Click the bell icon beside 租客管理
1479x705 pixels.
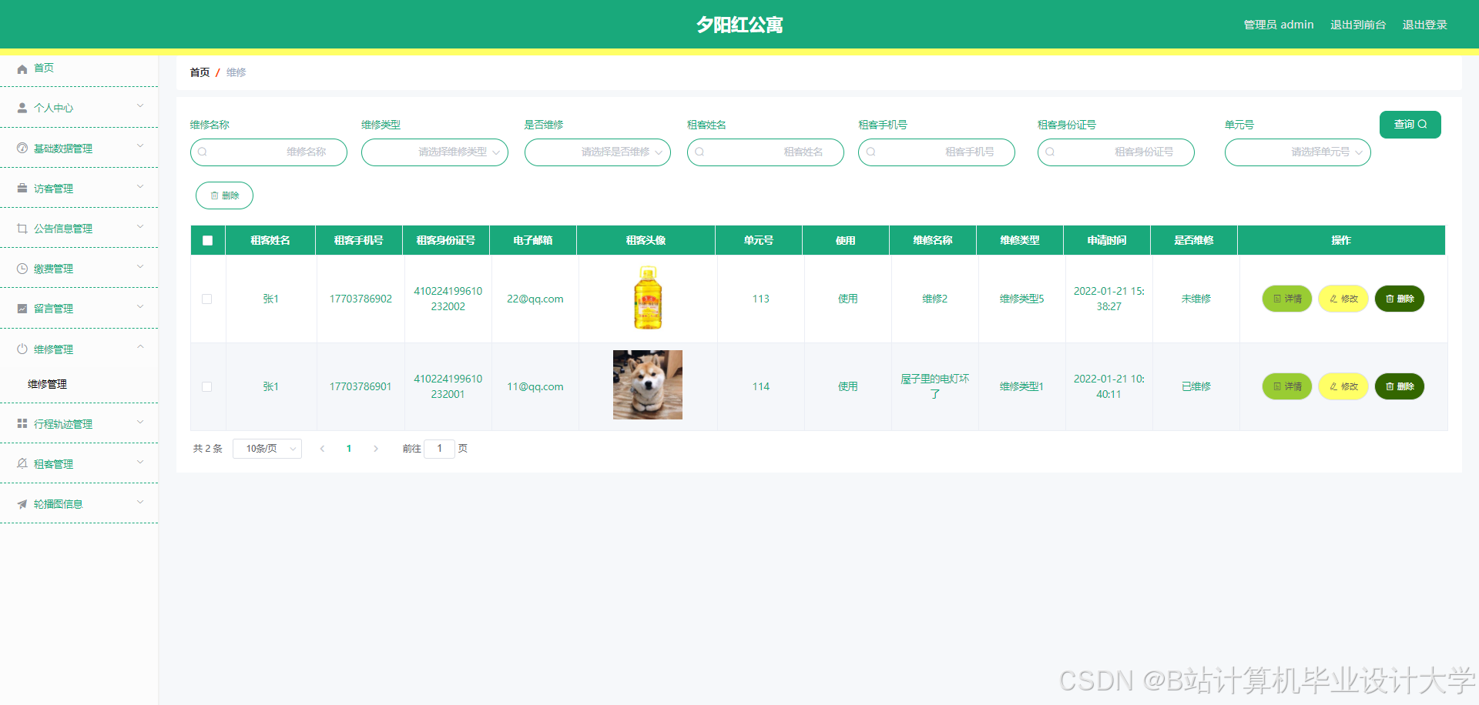tap(22, 463)
